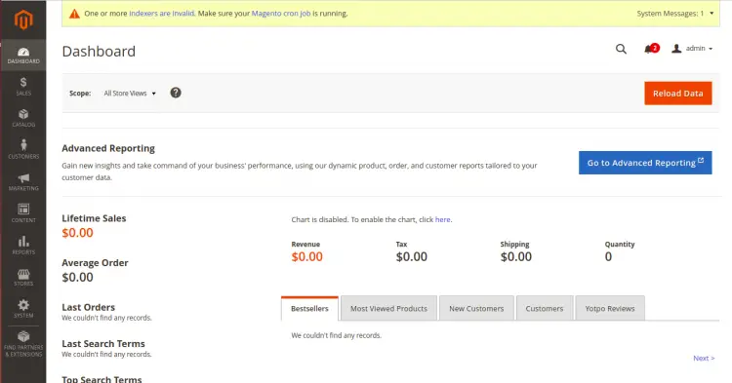
Task: Click the Dashboard page title
Action: coord(99,52)
